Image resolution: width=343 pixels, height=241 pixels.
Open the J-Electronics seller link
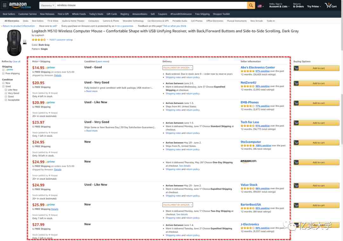pyautogui.click(x=250, y=224)
